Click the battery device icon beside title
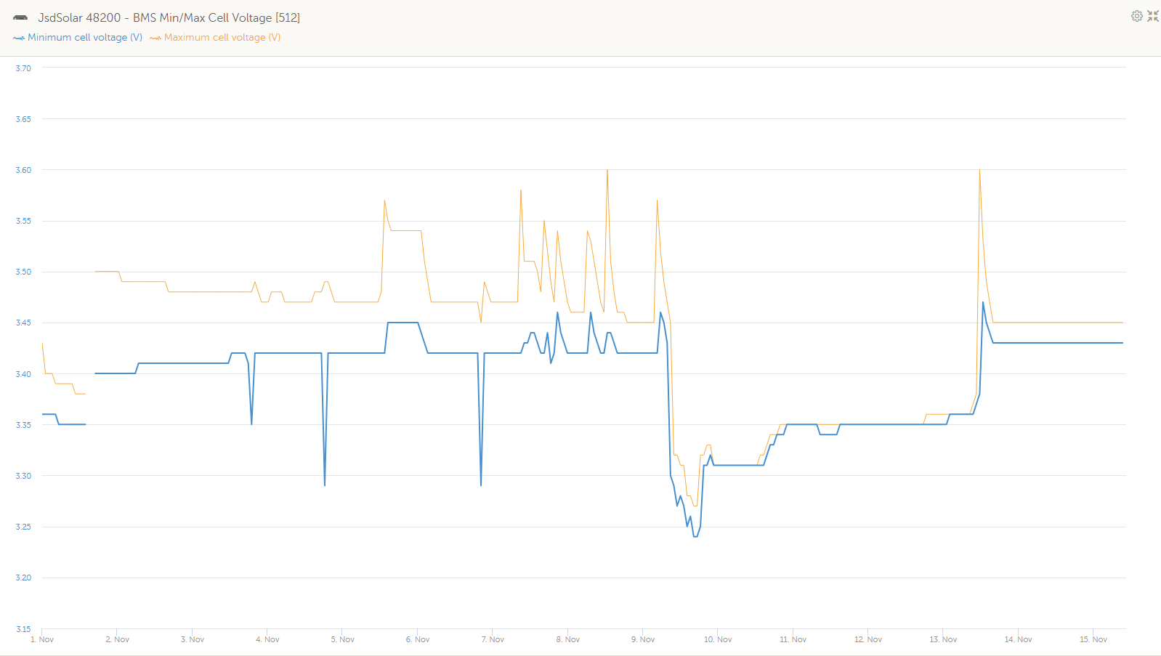 20,17
